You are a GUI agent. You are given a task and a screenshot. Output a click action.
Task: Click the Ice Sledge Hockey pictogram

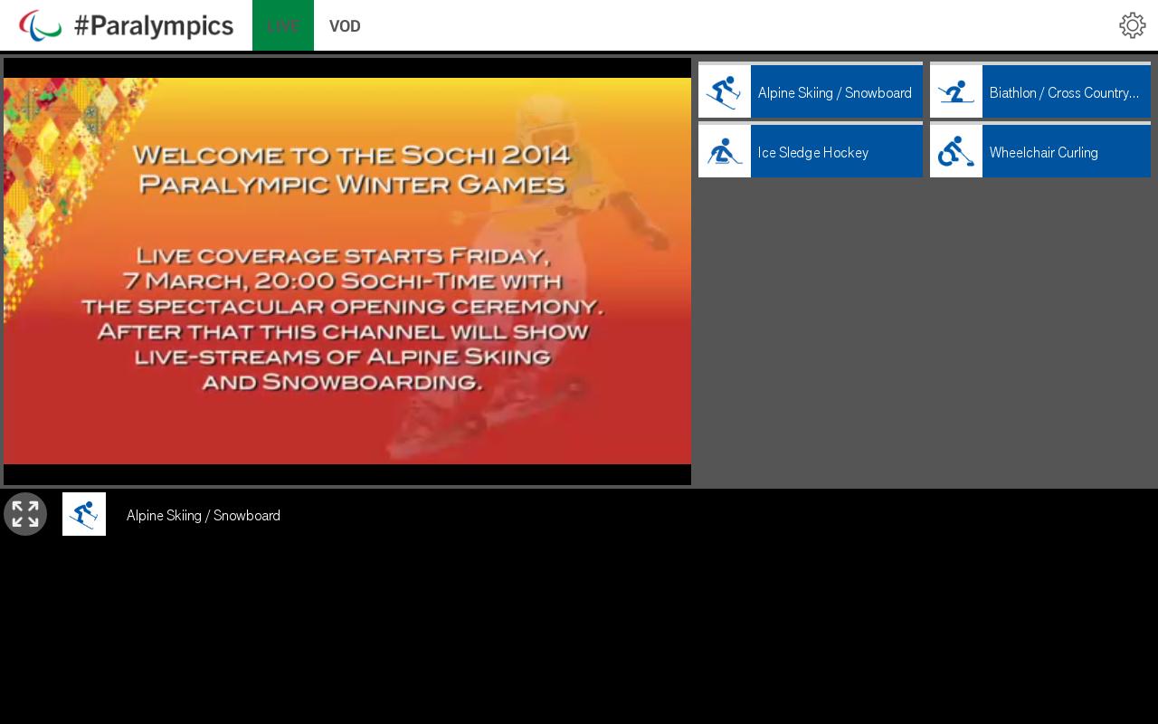[725, 151]
